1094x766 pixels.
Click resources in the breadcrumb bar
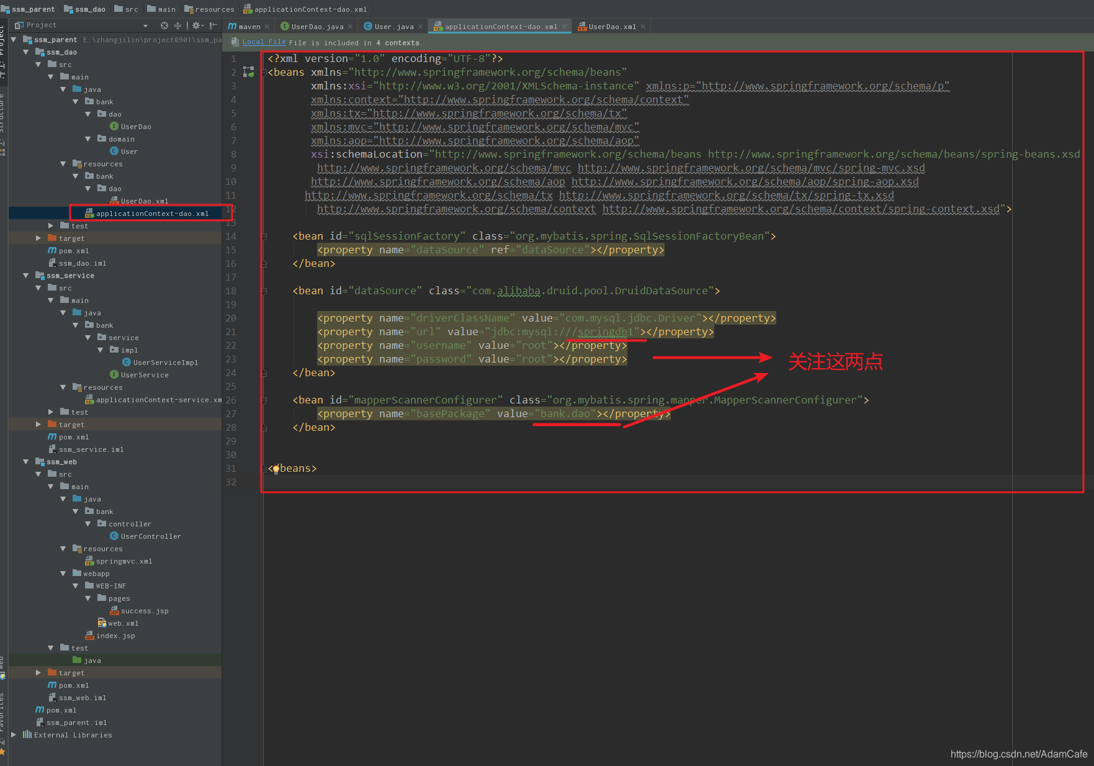209,9
